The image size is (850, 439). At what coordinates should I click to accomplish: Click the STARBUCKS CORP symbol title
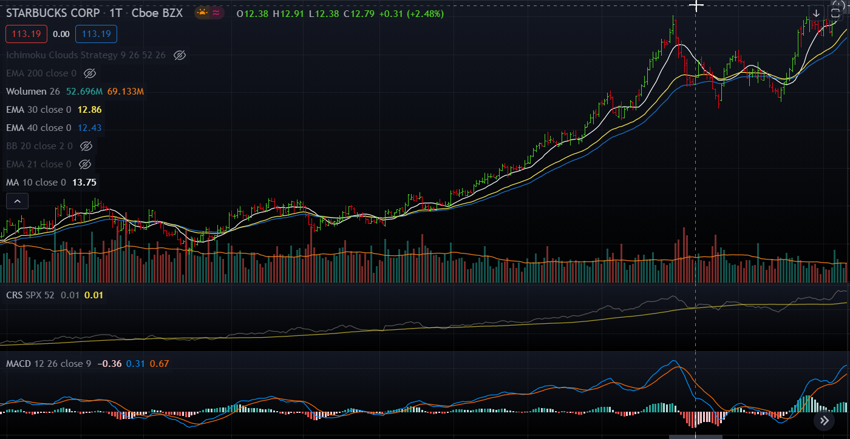coord(53,13)
